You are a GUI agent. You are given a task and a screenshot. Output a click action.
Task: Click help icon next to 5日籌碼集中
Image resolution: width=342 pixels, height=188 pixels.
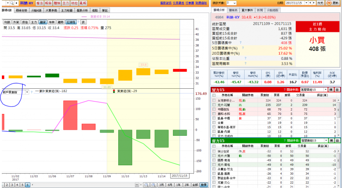[240, 43]
